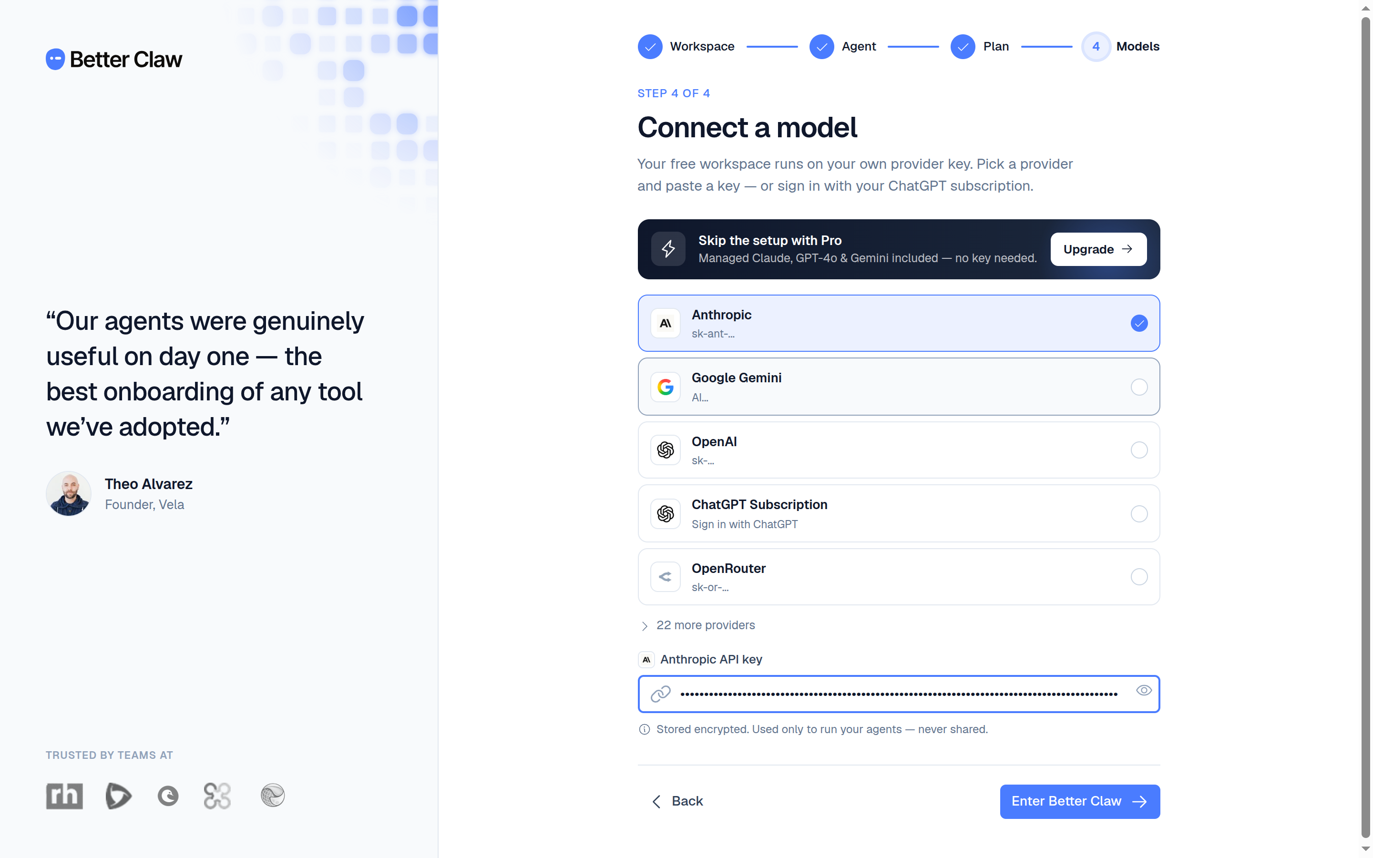This screenshot has height=858, width=1373.
Task: Click the Back button
Action: tap(677, 801)
